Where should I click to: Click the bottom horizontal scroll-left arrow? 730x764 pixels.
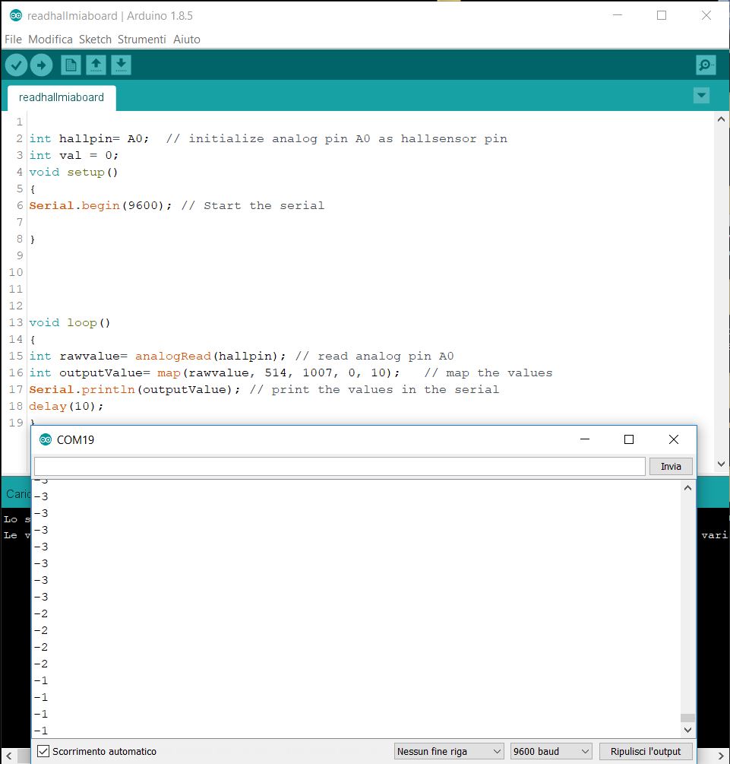click(x=9, y=756)
